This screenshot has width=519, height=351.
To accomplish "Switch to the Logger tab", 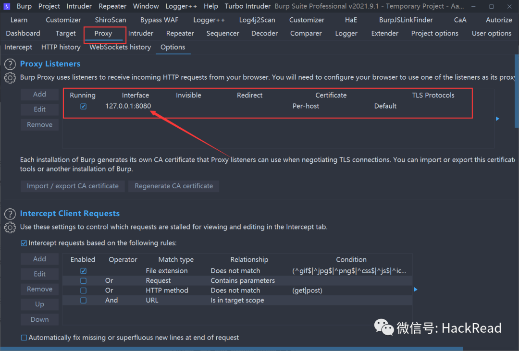I will coord(346,34).
